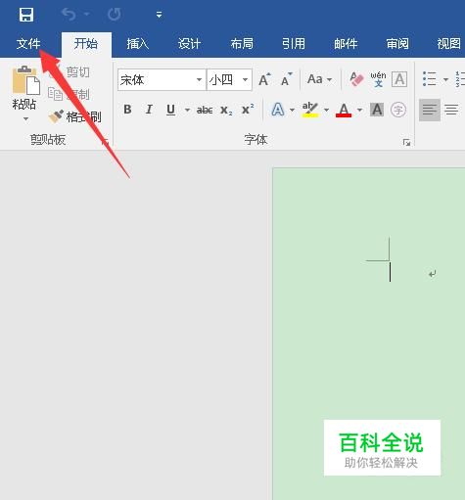Toggle Bold formatting
This screenshot has height=500, width=465.
coord(127,110)
